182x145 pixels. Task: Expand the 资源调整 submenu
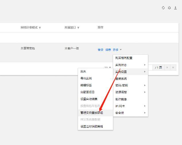130,92
